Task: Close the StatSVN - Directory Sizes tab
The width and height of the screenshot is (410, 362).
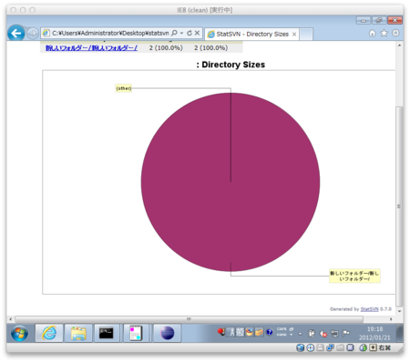Action: (x=294, y=35)
